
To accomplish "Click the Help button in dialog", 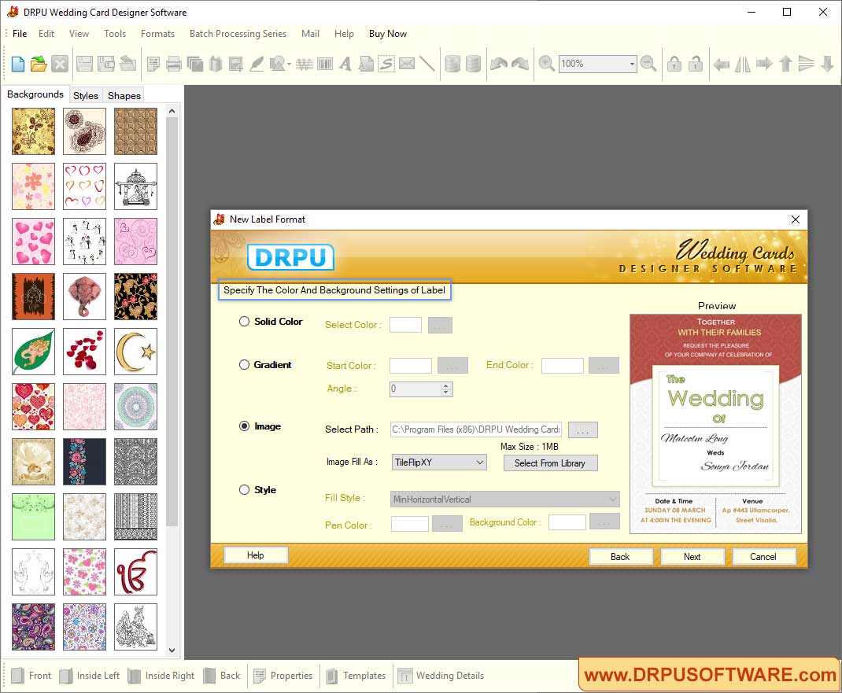I will (x=256, y=555).
